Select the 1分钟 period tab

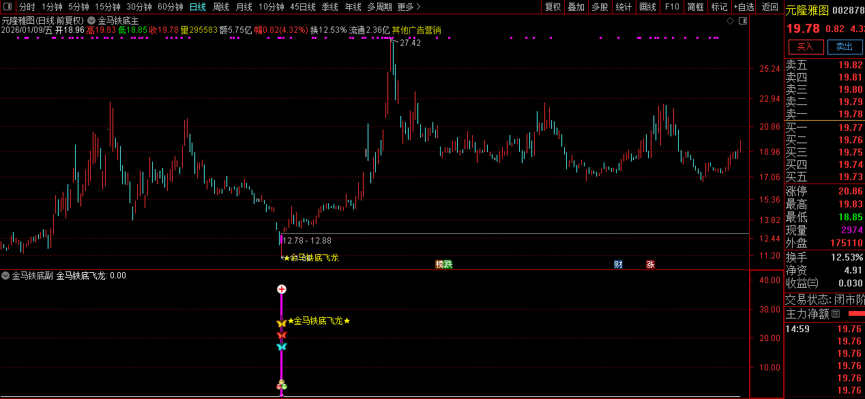click(52, 7)
